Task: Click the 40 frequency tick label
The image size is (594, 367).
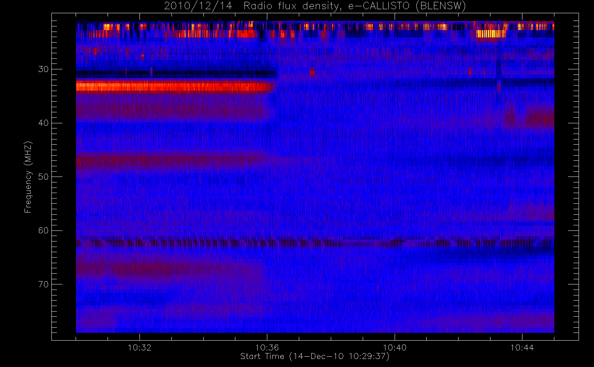Action: [x=43, y=123]
